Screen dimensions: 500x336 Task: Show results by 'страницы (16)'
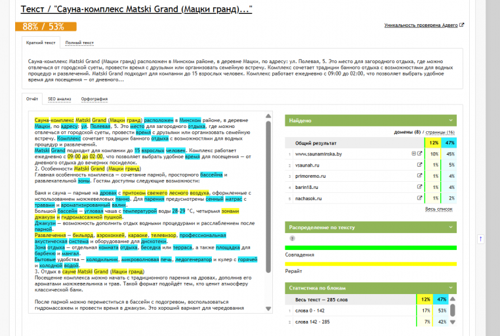click(440, 132)
